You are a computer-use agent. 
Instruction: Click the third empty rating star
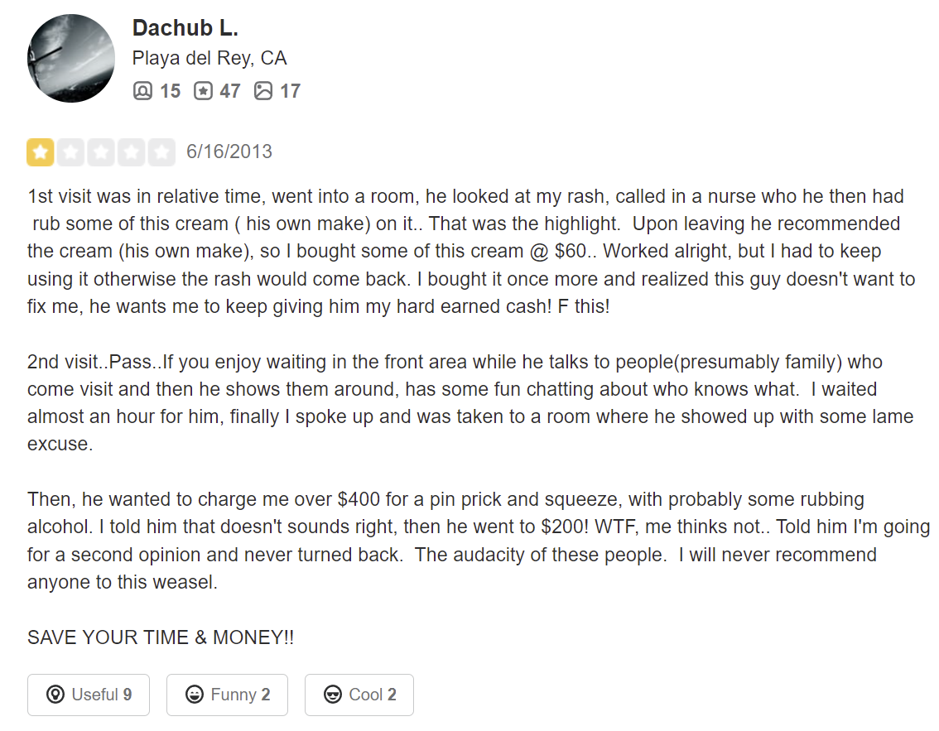[101, 152]
